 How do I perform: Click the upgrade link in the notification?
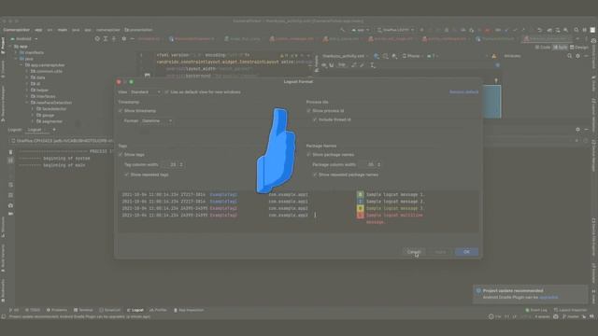point(548,297)
